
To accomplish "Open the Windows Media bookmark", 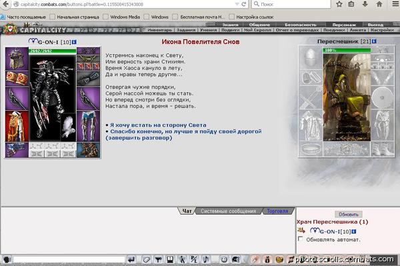I will 122,17.
